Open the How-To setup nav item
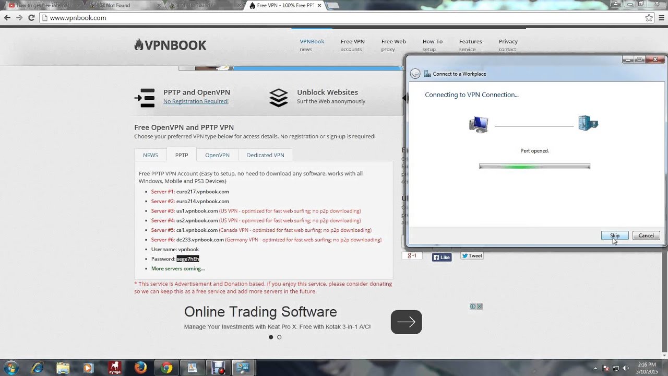 coord(432,45)
